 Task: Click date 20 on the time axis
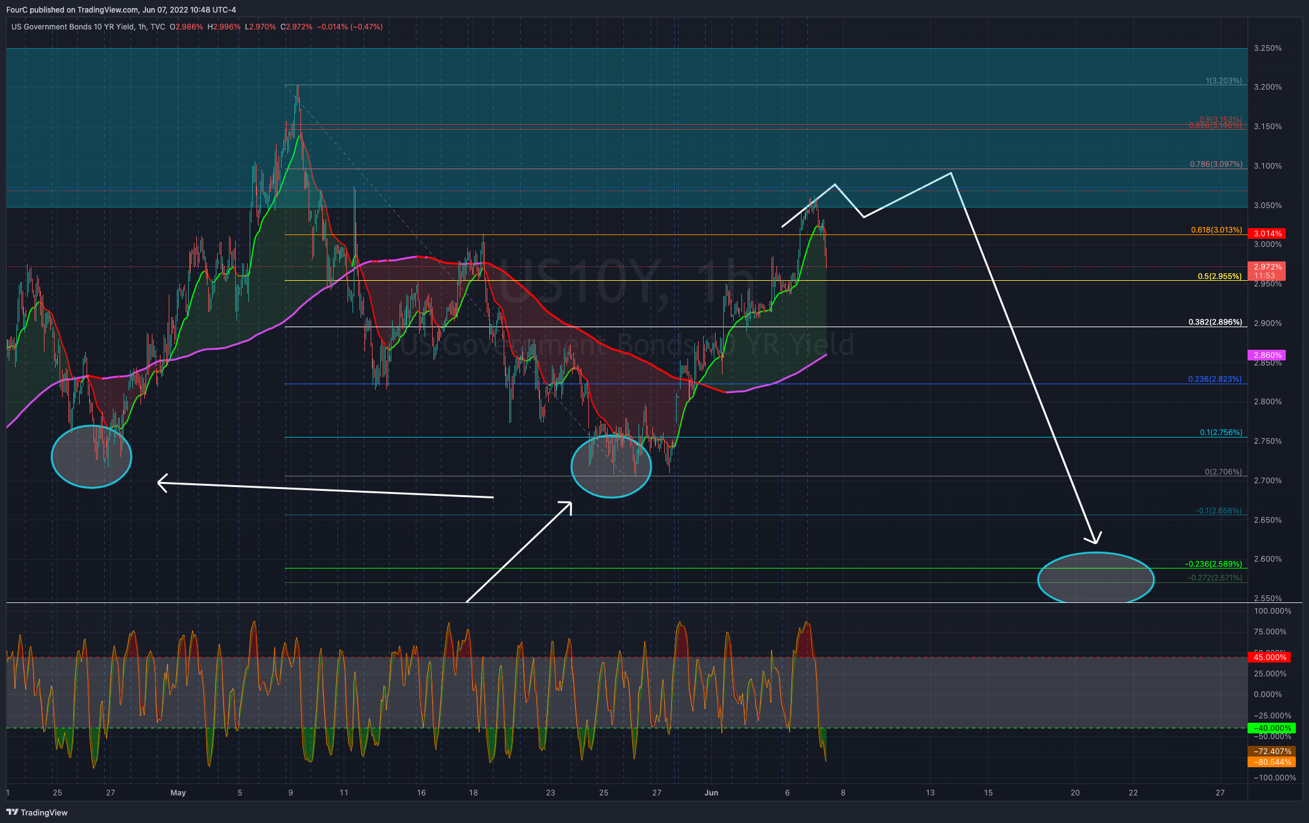[x=1075, y=793]
